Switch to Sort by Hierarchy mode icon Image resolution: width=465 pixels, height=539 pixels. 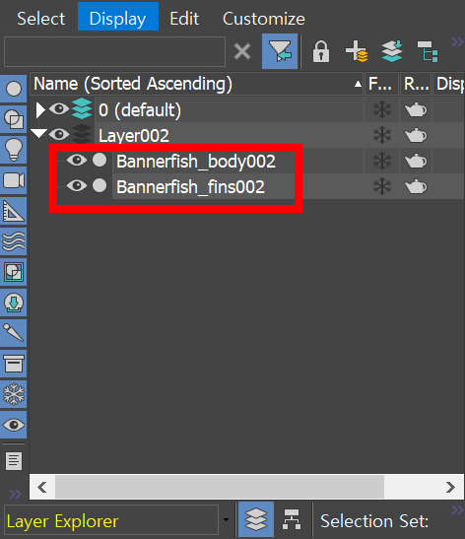point(292,519)
